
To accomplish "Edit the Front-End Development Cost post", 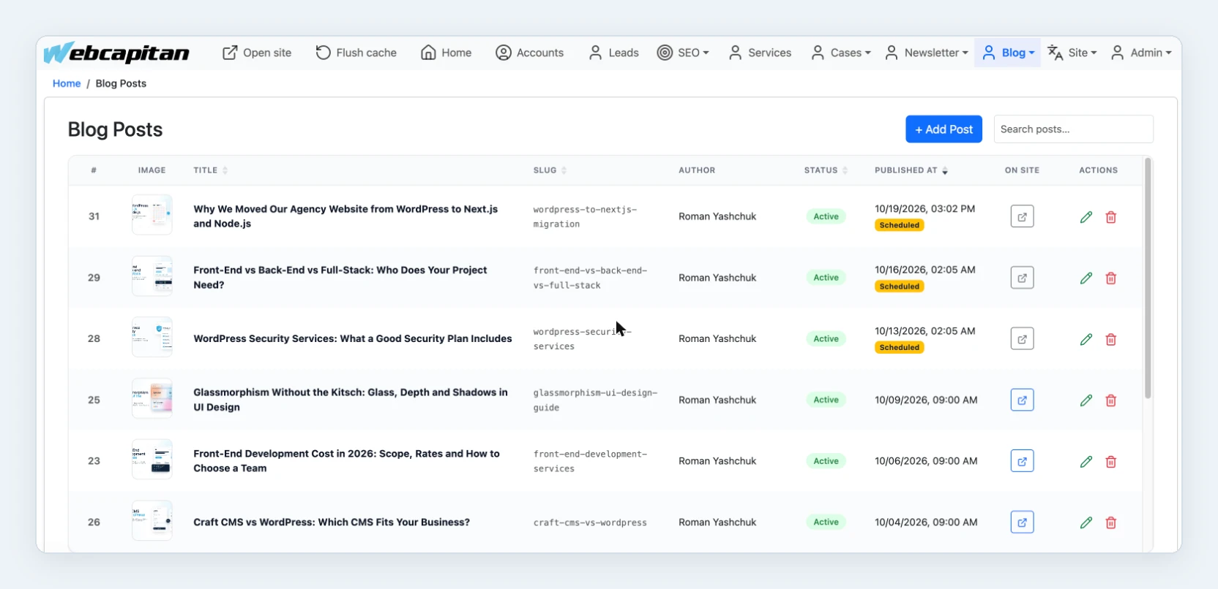I will point(1086,462).
